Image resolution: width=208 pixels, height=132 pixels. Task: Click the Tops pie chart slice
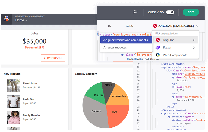point(117,115)
